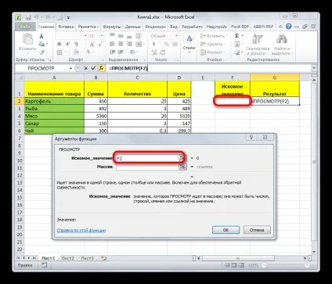Select the Лист2 sheet tab
This screenshot has height=284, width=332.
pos(67,258)
